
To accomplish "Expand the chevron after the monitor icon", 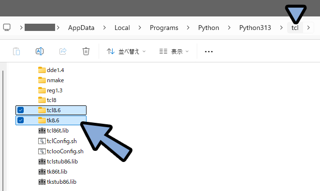I will click(21, 28).
